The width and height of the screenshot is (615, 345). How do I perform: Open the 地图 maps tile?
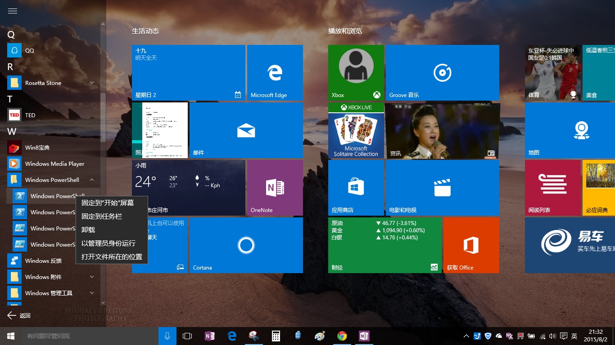coord(570,130)
